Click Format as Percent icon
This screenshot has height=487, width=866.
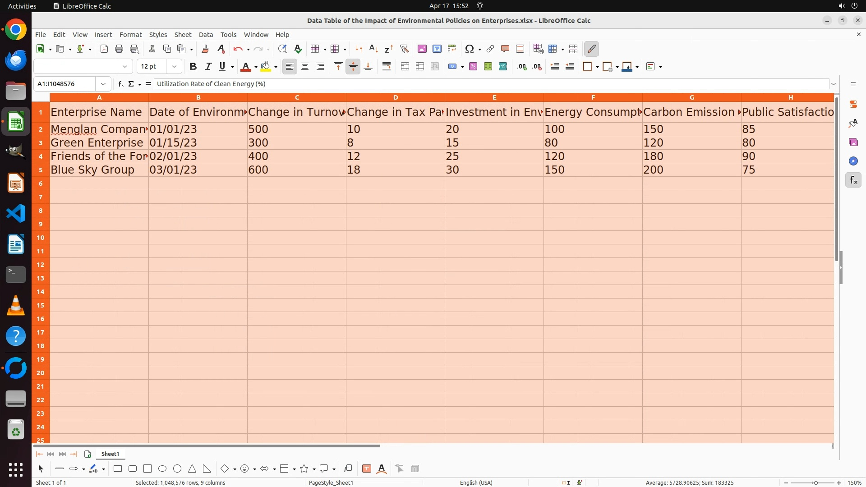(473, 66)
